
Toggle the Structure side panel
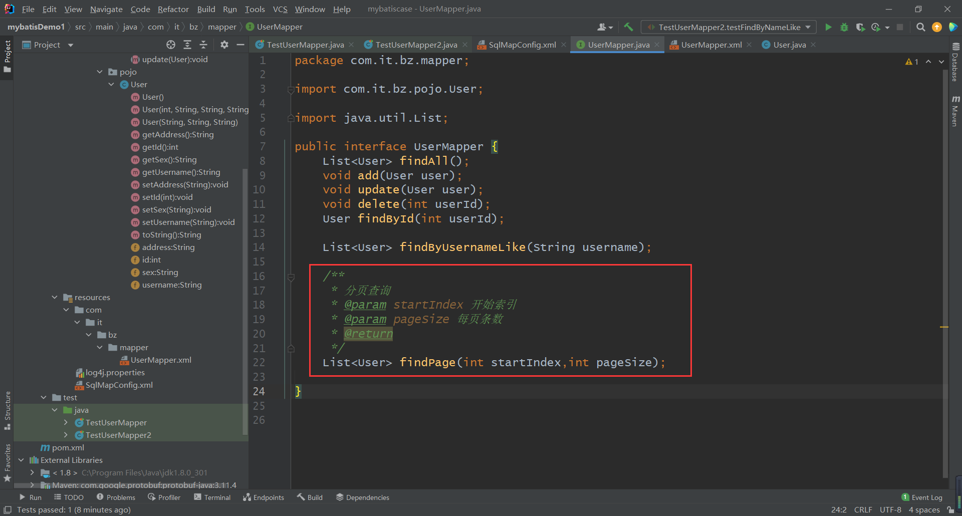[7, 410]
